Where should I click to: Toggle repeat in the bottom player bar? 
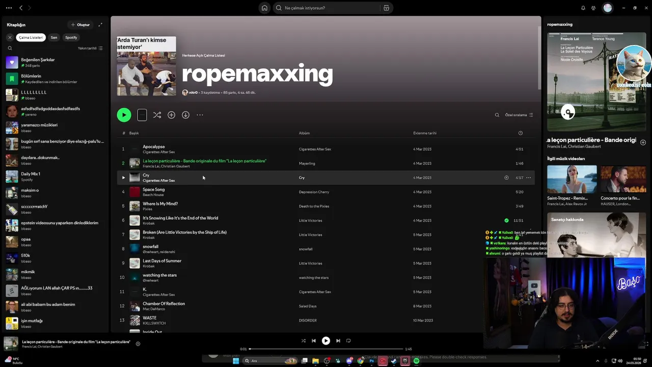348,340
